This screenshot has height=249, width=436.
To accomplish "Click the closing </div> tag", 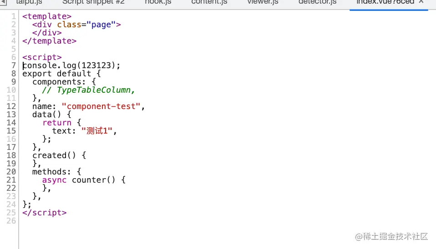I will click(x=47, y=33).
